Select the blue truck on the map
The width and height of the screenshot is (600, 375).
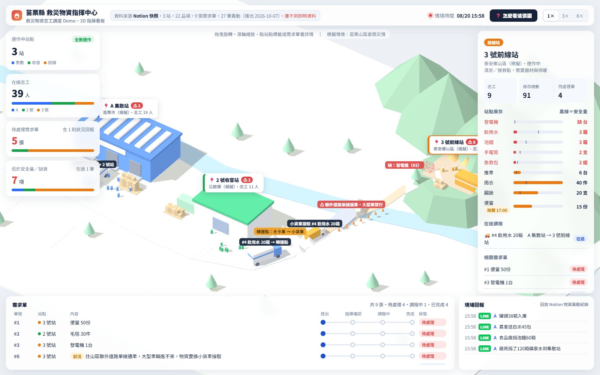point(265,255)
